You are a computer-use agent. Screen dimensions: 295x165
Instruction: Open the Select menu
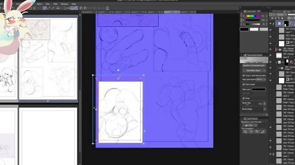click(x=39, y=4)
